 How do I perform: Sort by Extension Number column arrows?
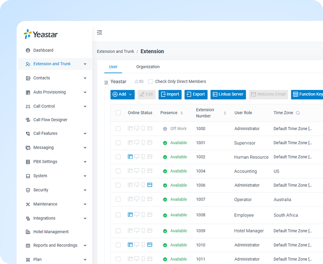coord(225,113)
